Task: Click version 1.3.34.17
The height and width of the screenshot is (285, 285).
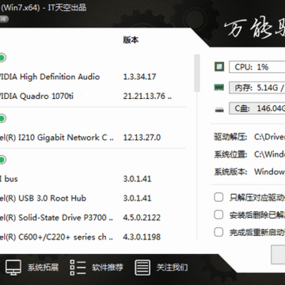Action: (x=139, y=77)
